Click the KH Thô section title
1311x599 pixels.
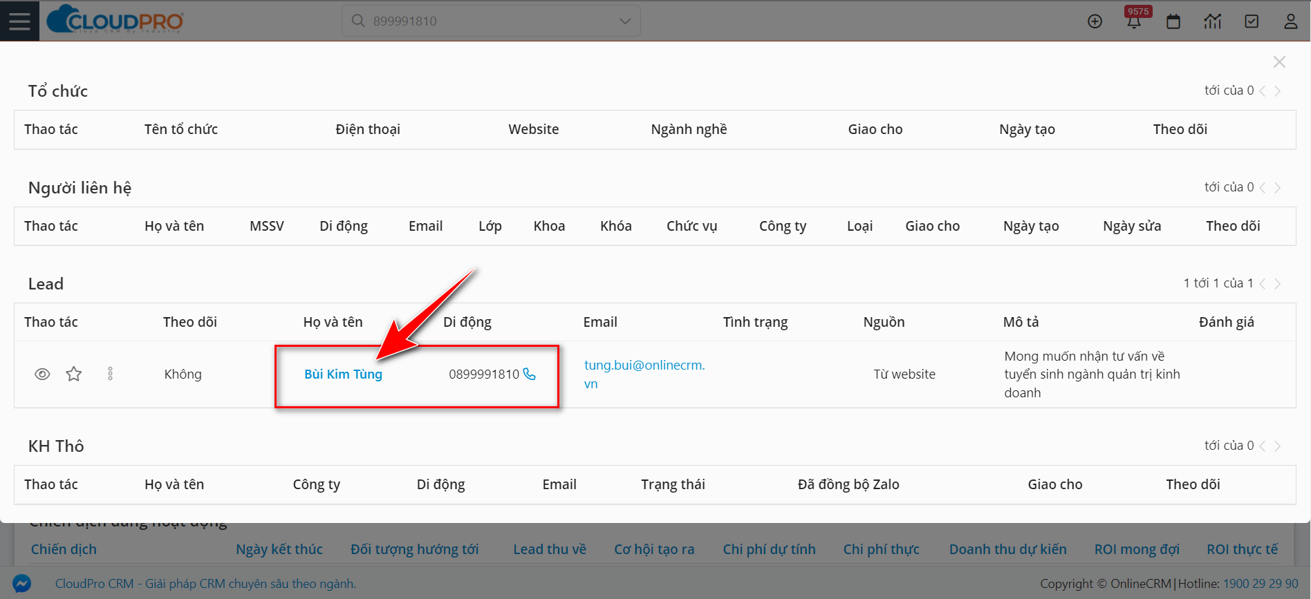[56, 446]
